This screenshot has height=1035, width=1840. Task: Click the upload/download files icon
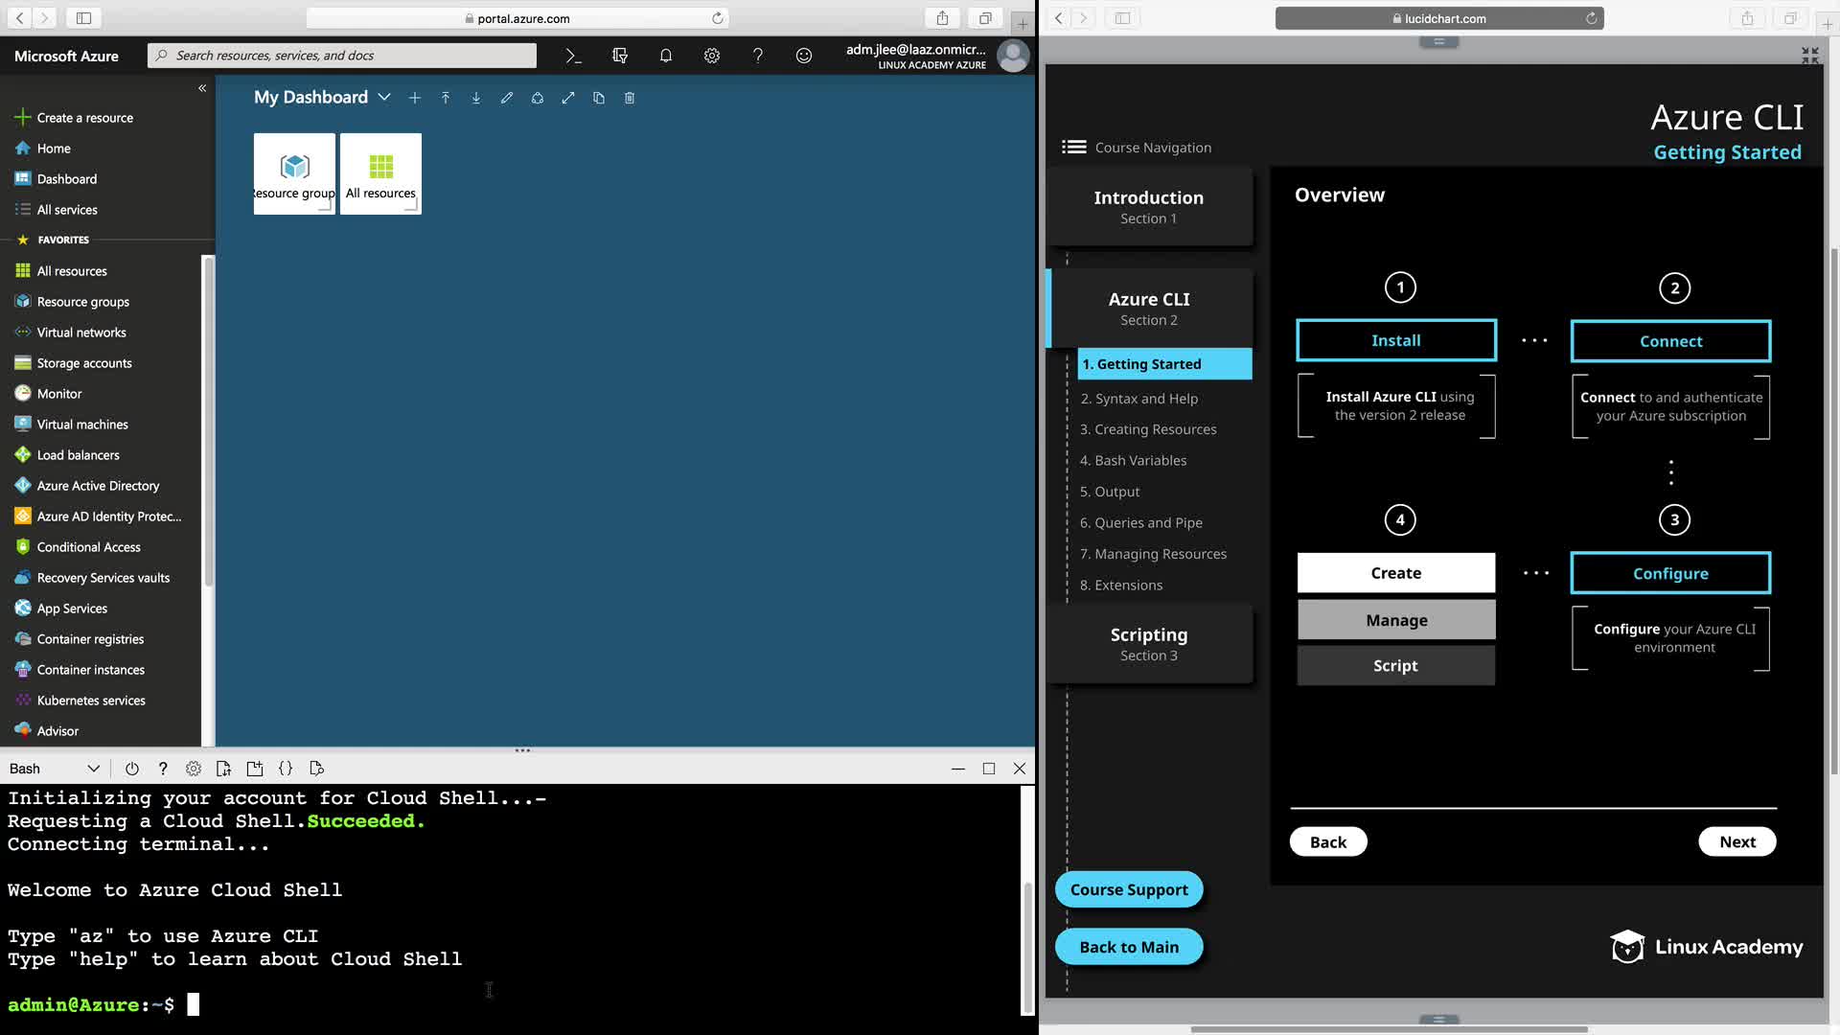[224, 769]
